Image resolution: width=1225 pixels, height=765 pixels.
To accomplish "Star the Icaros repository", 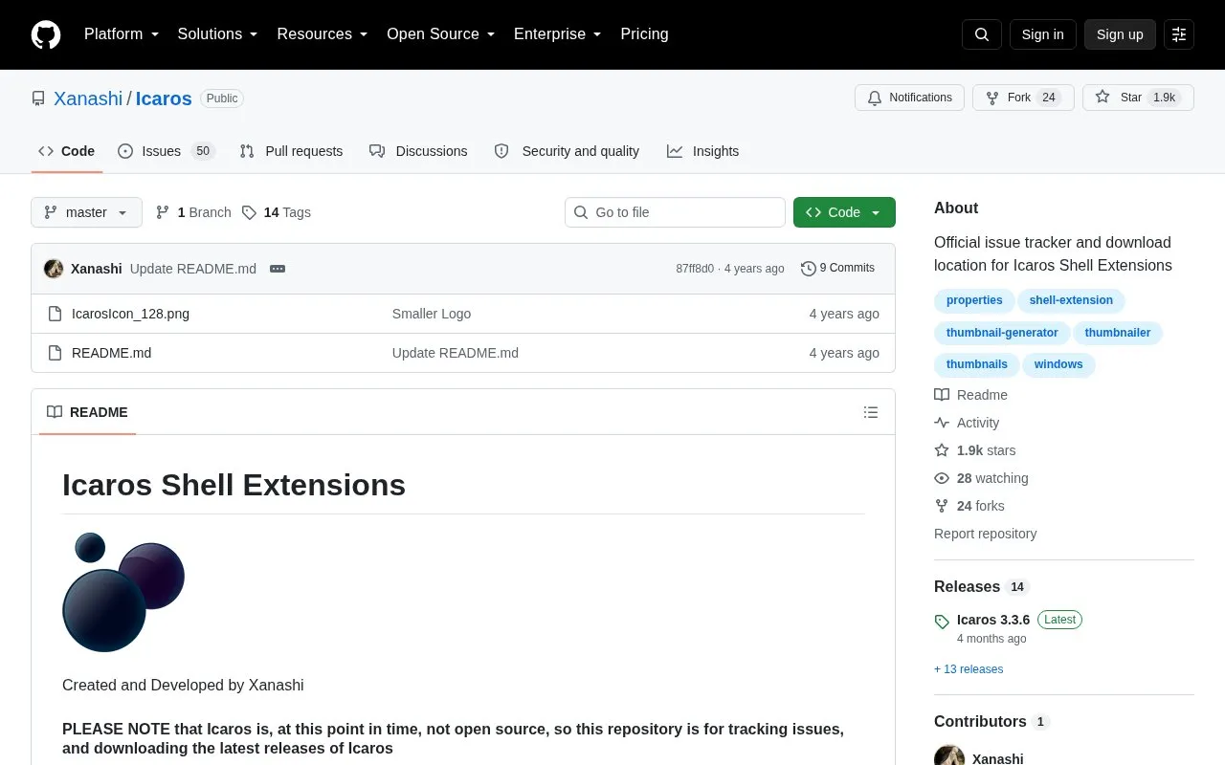I will [x=1138, y=98].
